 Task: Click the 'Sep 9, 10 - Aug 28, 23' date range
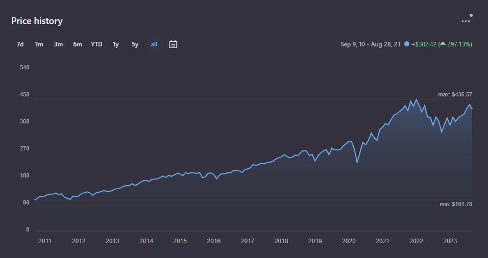click(x=371, y=44)
